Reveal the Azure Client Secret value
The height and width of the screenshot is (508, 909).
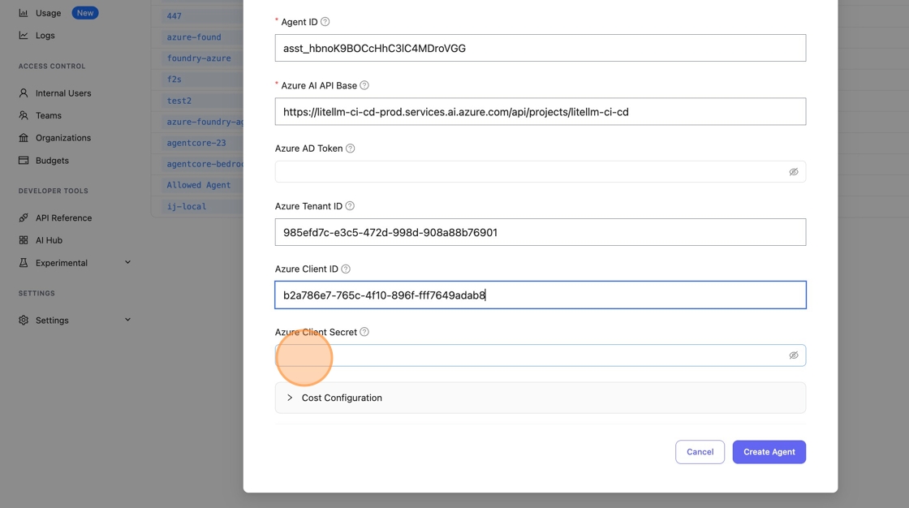(794, 355)
